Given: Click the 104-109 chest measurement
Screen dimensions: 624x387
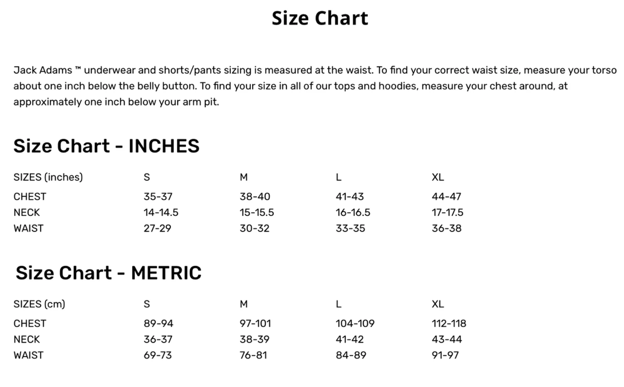Looking at the screenshot, I should [355, 323].
